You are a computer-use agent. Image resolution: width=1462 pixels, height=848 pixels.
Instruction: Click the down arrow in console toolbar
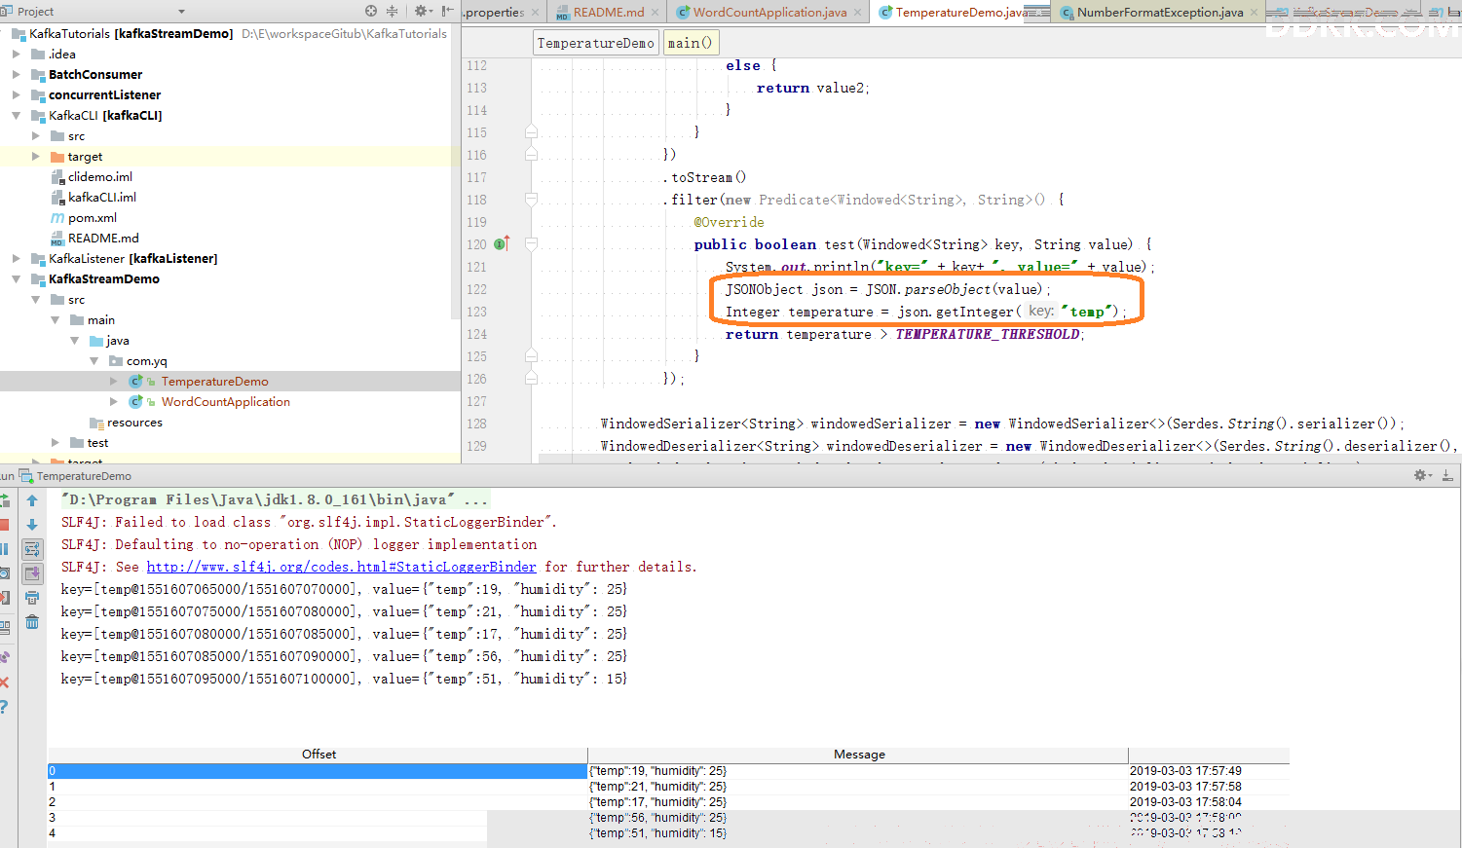[32, 525]
